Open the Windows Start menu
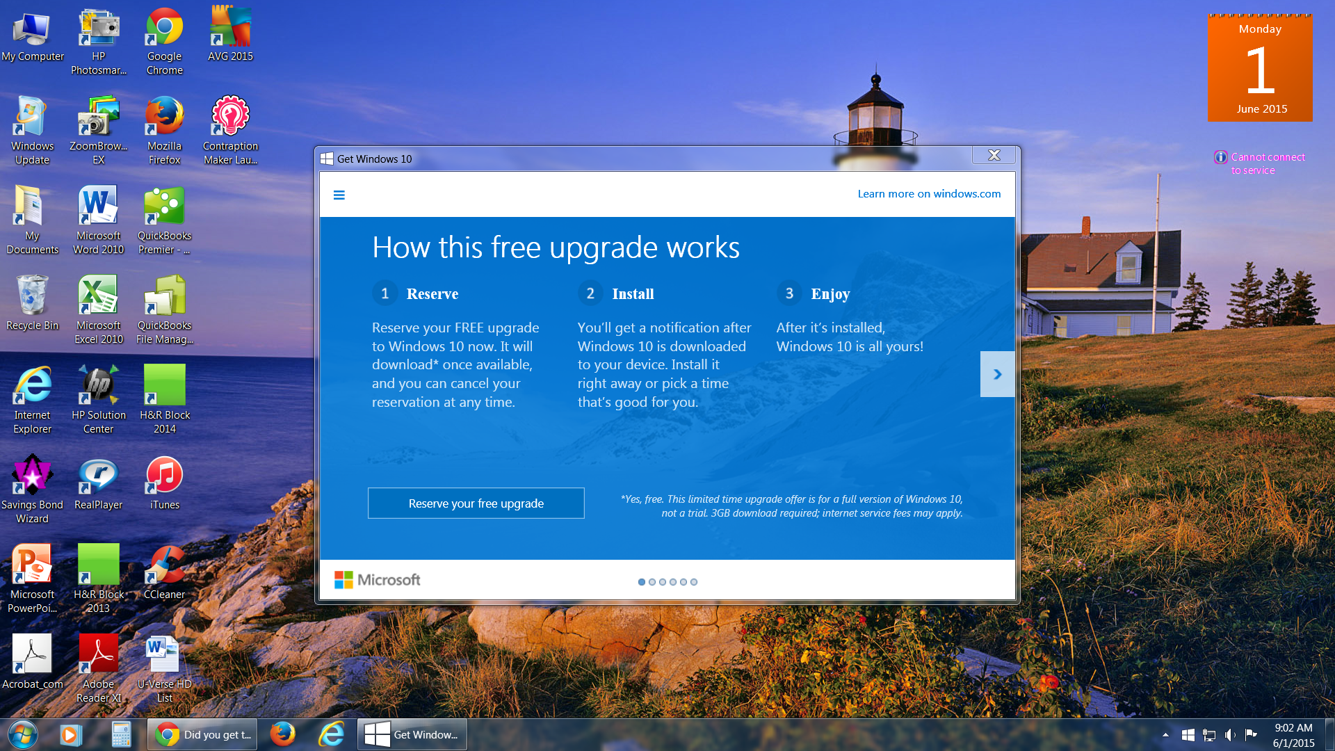 click(x=22, y=734)
